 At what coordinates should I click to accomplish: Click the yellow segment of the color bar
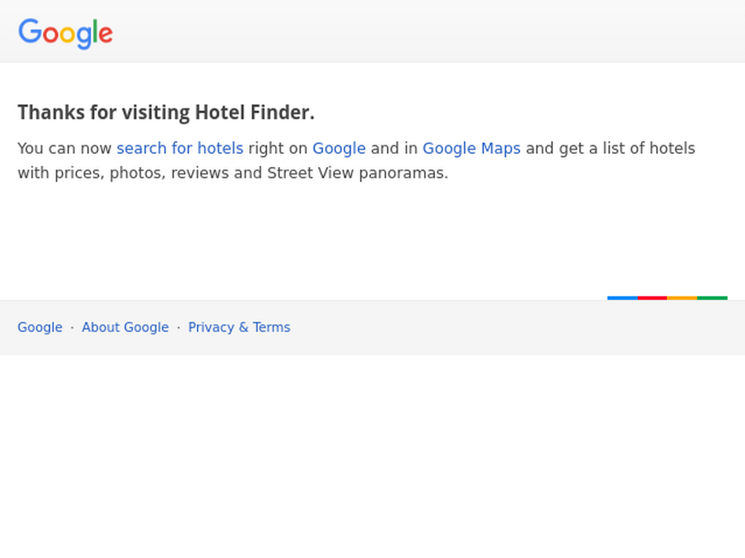(x=682, y=298)
